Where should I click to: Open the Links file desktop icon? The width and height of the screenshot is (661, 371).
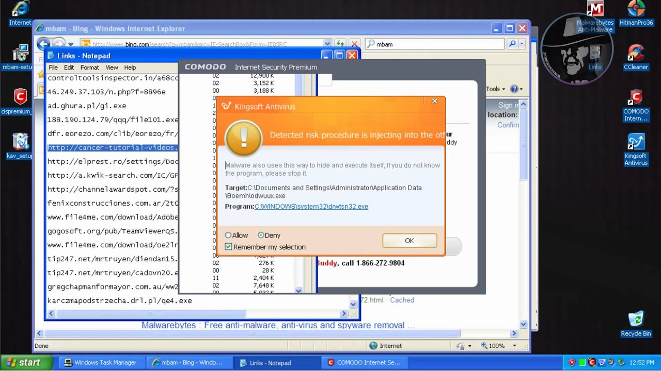595,57
